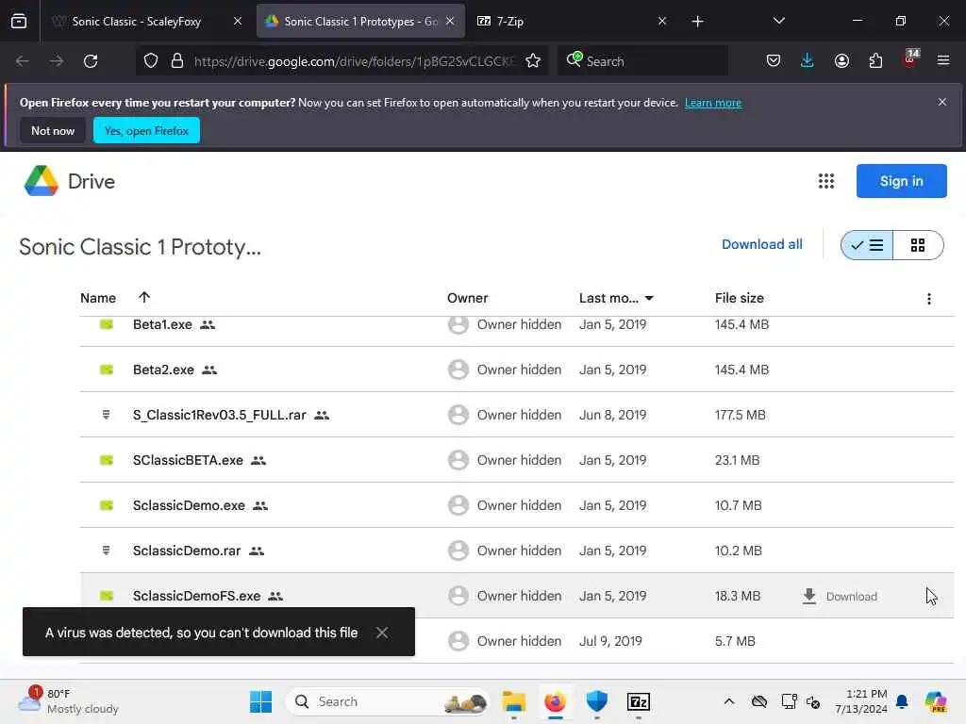
Task: Open the taskbar clock and date
Action: point(860,701)
